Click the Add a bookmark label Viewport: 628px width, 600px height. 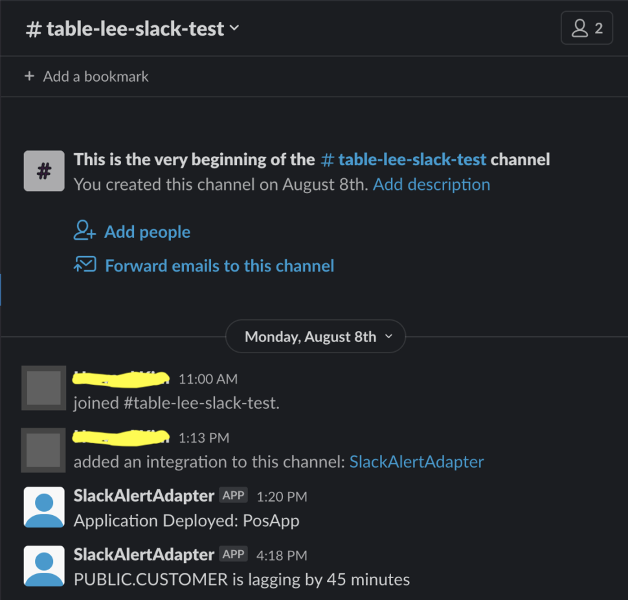pyautogui.click(x=96, y=76)
